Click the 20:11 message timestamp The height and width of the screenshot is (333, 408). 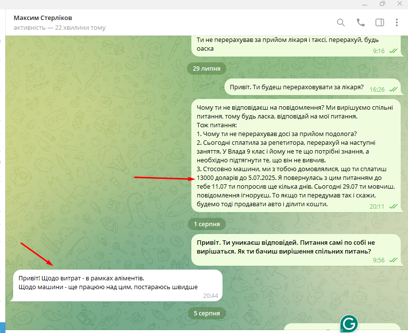(x=377, y=207)
